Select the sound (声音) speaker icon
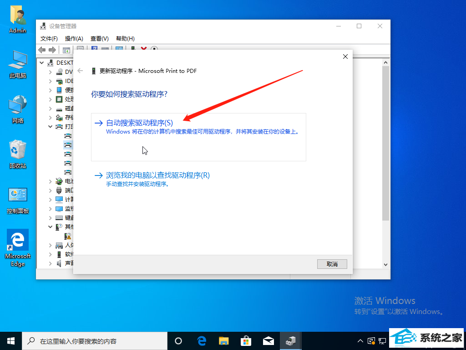 pyautogui.click(x=60, y=263)
